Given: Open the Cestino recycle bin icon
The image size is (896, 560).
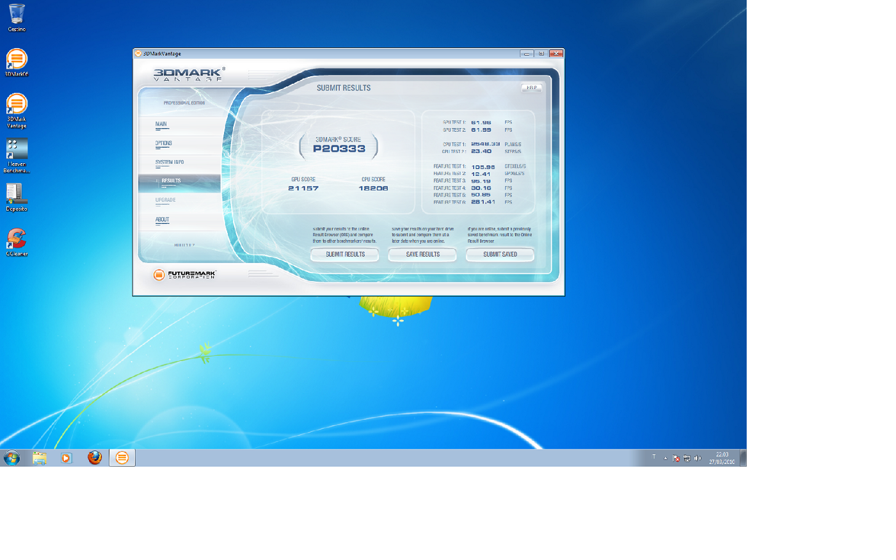Looking at the screenshot, I should coord(17,16).
